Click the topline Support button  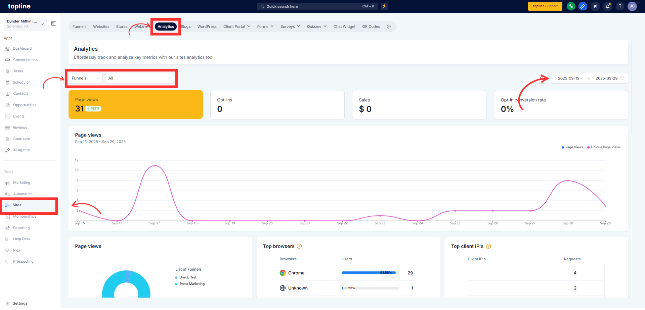click(545, 6)
